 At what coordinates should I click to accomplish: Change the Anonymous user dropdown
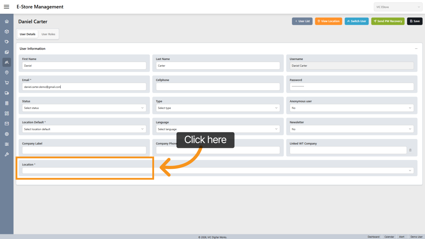(351, 108)
